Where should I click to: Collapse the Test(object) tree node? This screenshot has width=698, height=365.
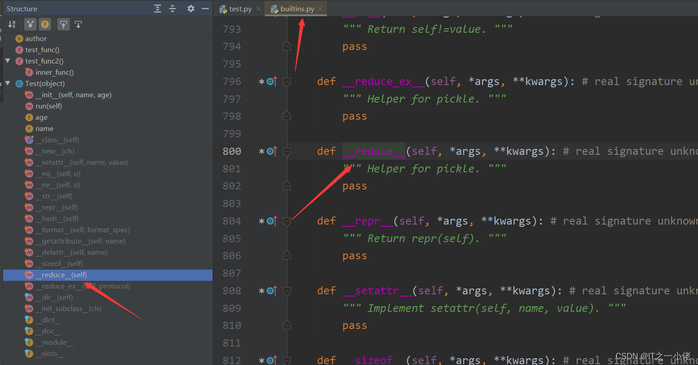(8, 83)
